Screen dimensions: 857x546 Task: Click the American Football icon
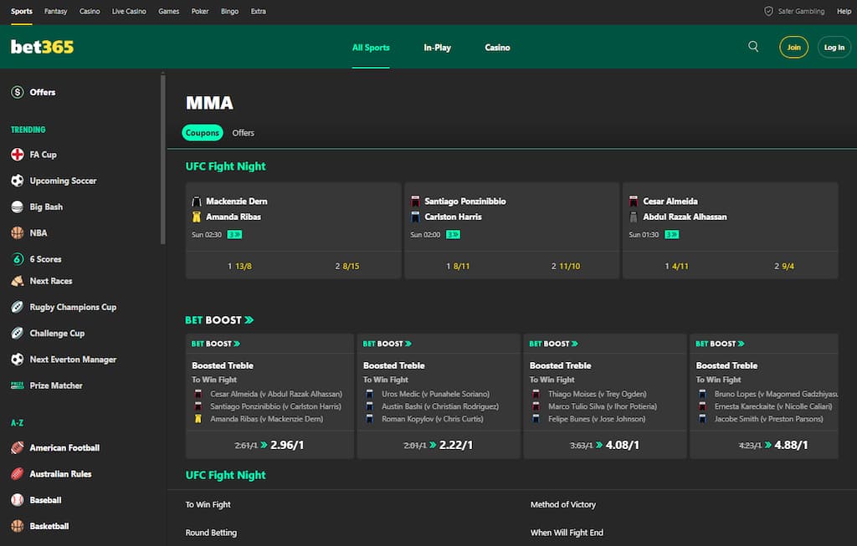[x=18, y=447]
